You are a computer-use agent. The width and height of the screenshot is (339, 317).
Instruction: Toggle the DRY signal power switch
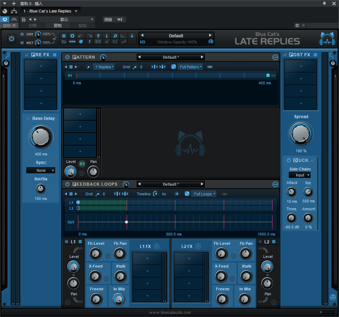[x=22, y=34]
